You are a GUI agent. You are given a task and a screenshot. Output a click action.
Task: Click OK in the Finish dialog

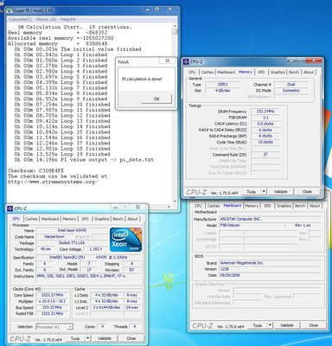(x=156, y=99)
